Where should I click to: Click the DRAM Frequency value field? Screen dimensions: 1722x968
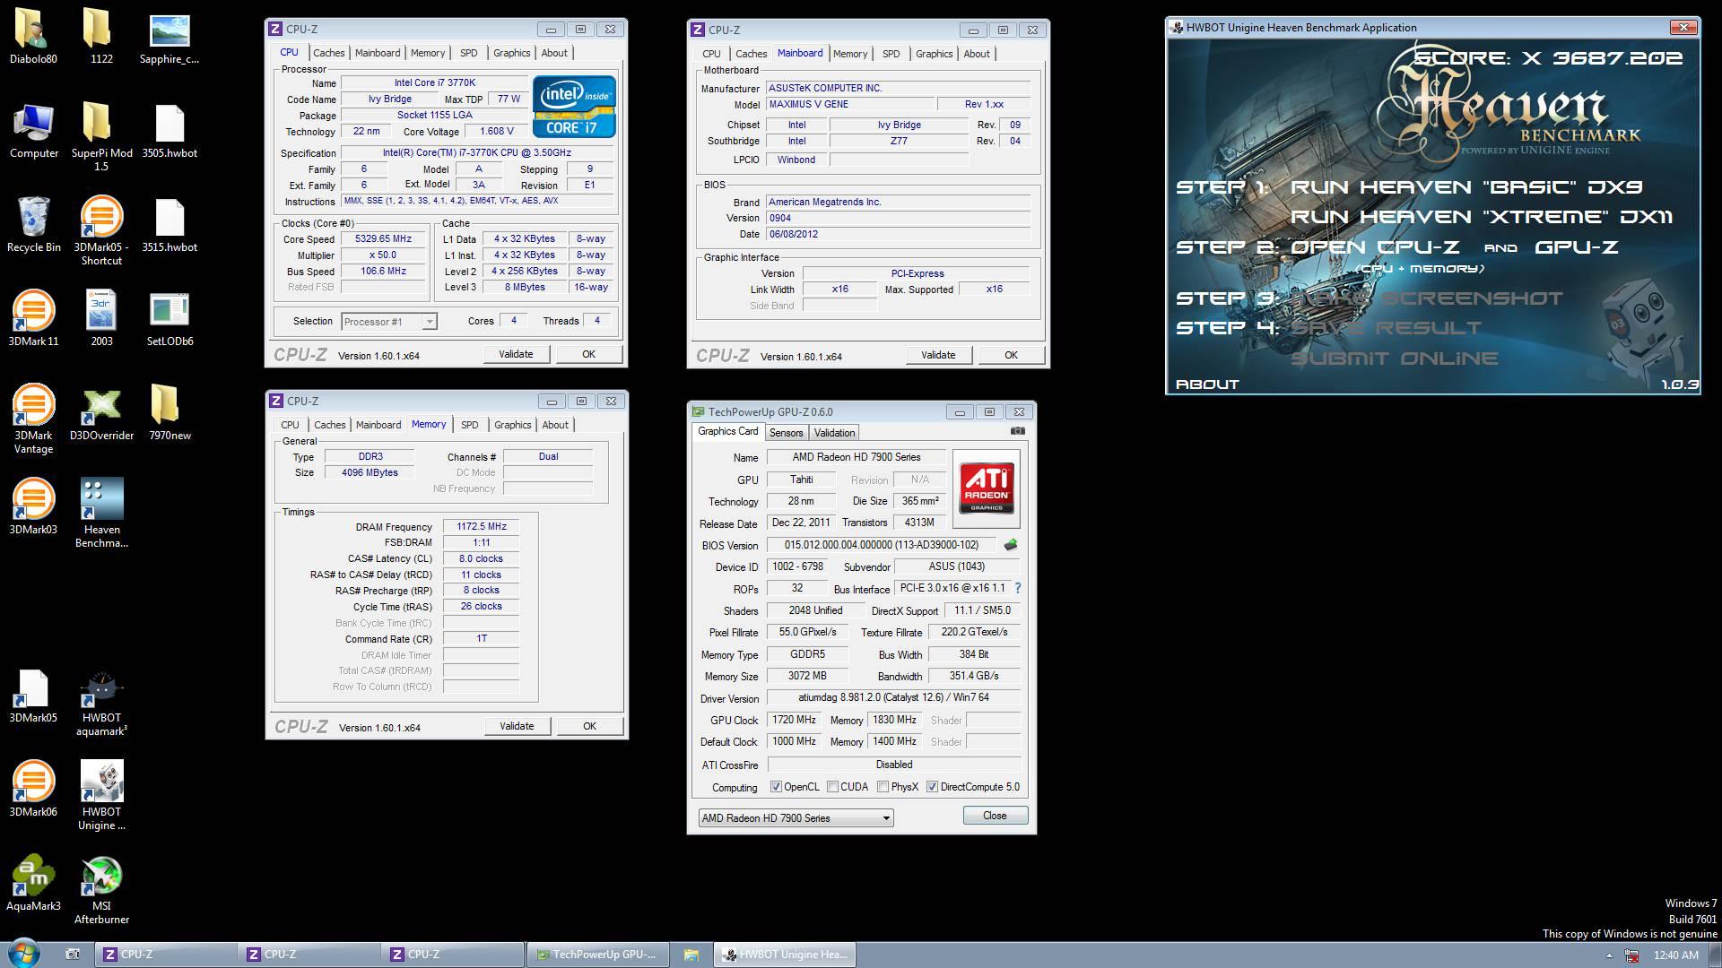(x=481, y=527)
